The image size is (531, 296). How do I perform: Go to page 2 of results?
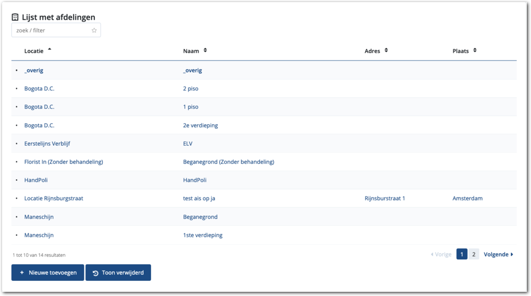(x=473, y=254)
